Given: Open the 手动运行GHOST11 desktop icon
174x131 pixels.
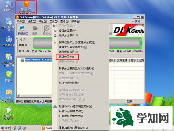Looking at the screenshot, I should click(x=9, y=113).
